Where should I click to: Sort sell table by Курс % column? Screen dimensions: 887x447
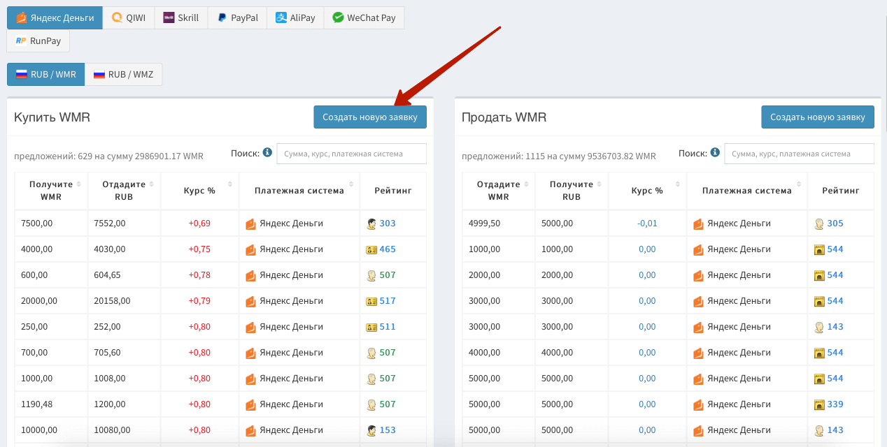(647, 191)
